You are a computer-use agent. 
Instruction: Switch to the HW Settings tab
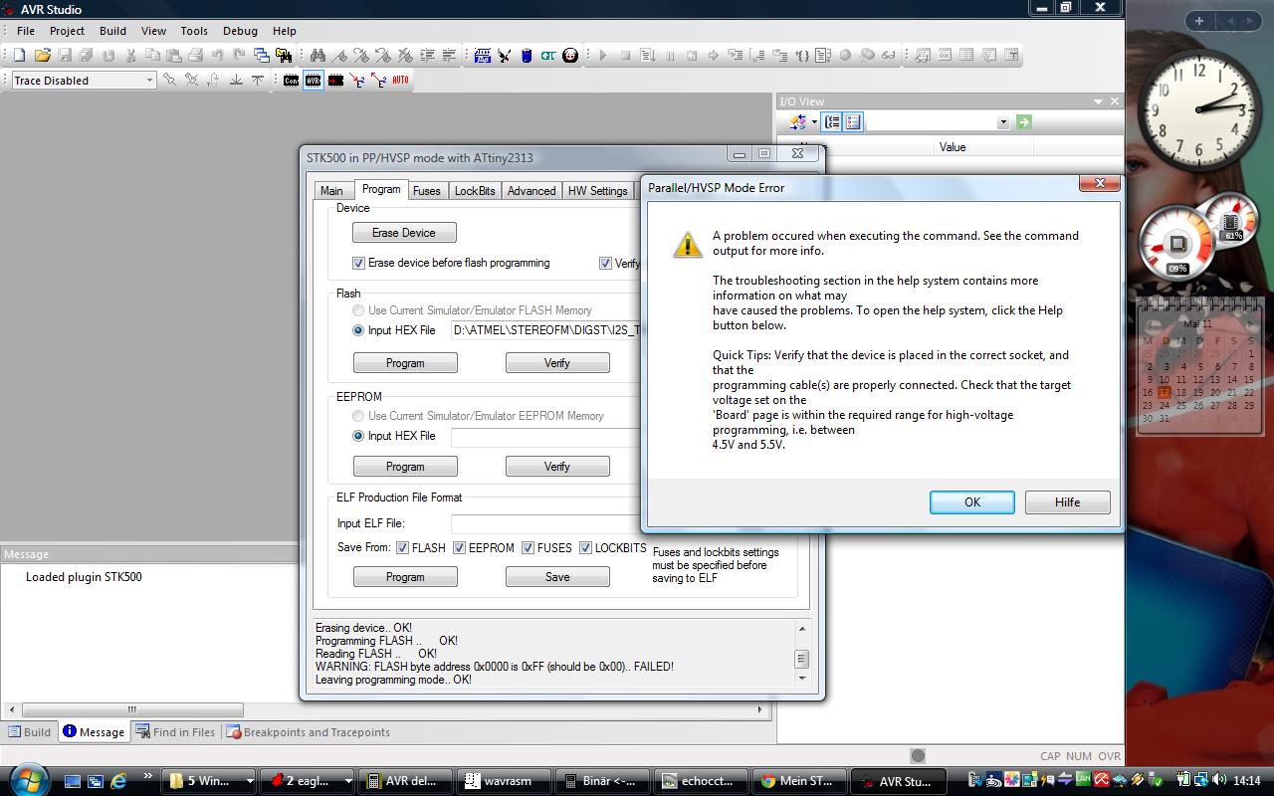click(597, 190)
